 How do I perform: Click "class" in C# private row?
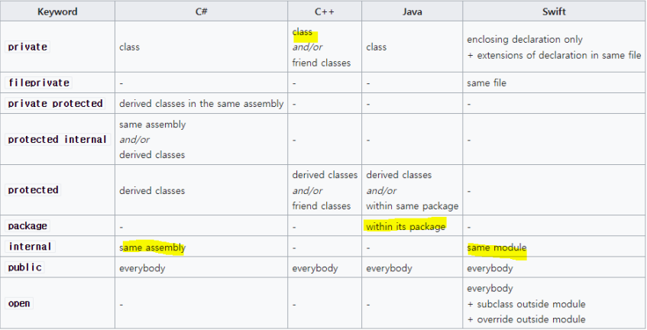click(x=130, y=47)
